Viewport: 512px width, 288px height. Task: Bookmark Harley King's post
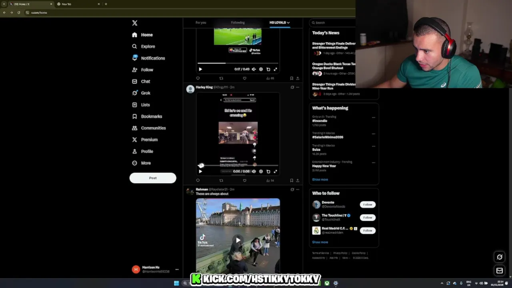click(x=291, y=180)
